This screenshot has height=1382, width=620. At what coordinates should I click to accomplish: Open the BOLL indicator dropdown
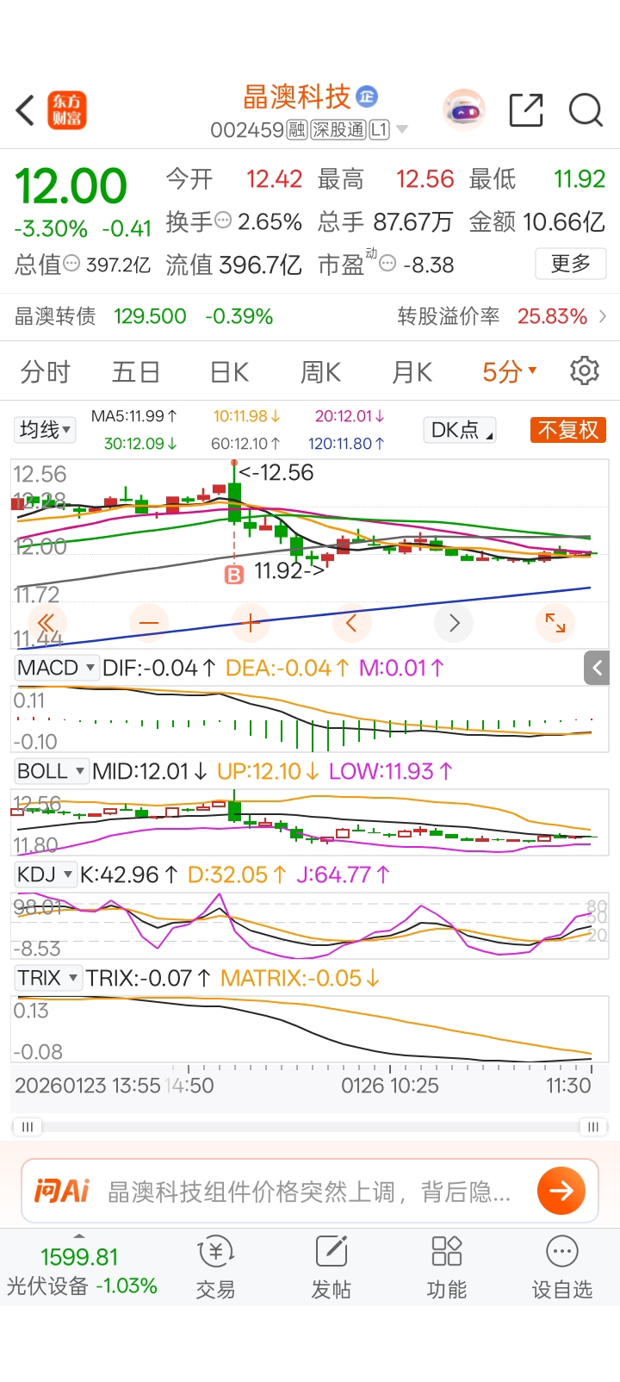[x=51, y=771]
